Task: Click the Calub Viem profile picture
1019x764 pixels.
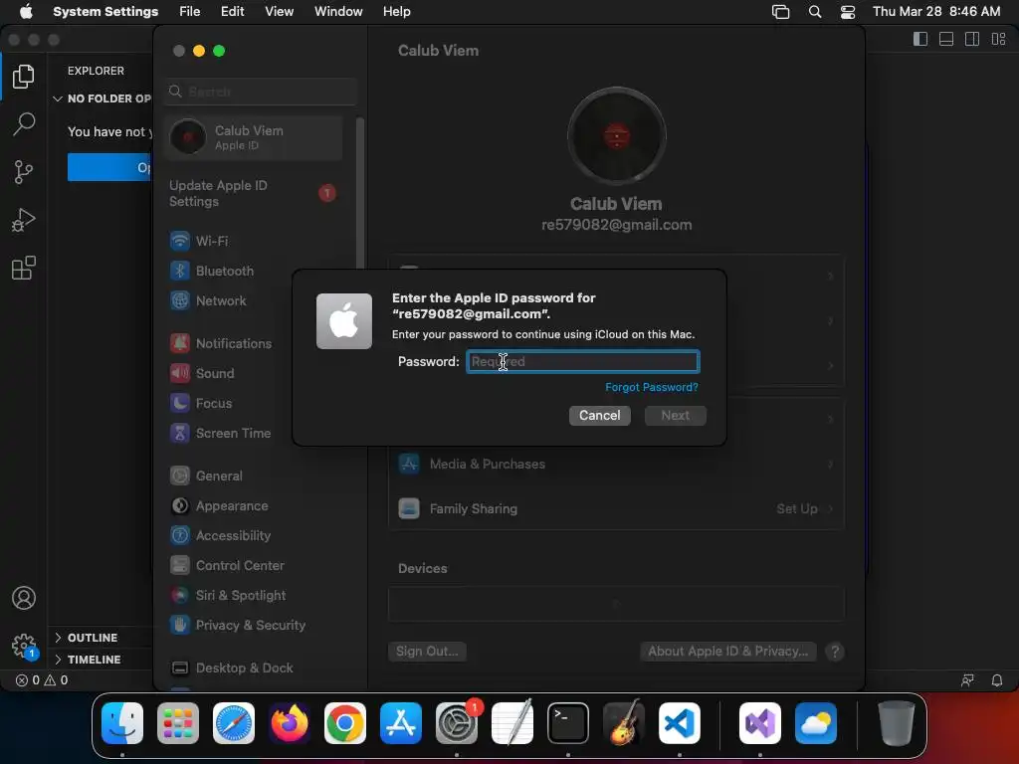Action: coord(616,135)
